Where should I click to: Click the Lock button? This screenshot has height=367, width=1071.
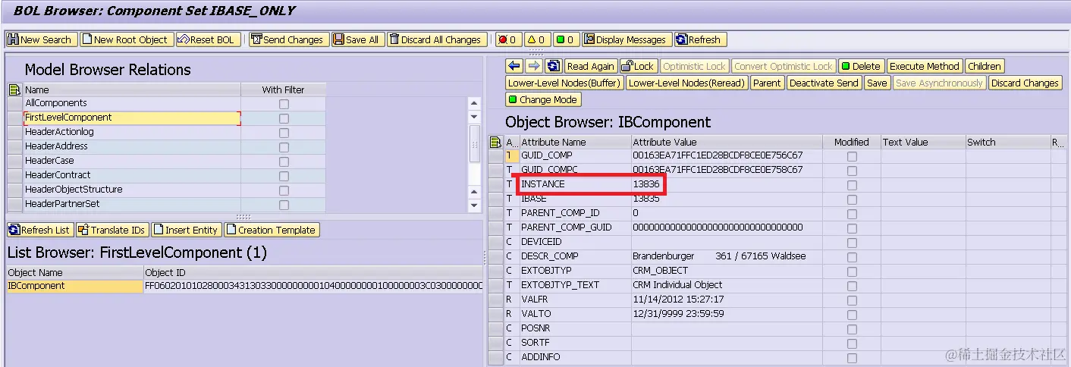click(x=639, y=66)
